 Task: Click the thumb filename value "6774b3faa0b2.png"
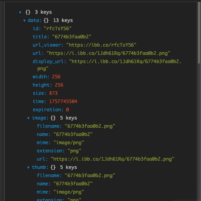90,176
